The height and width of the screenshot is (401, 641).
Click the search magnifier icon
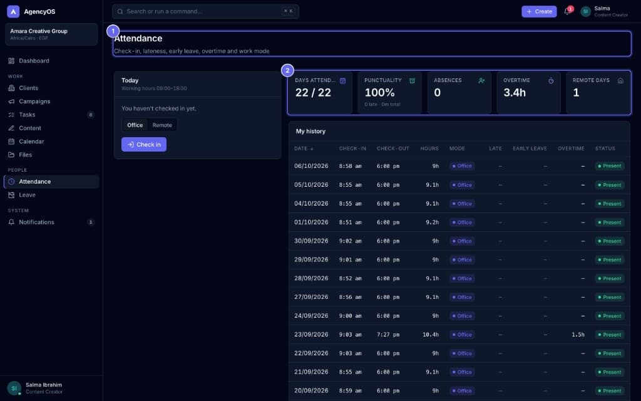pyautogui.click(x=120, y=11)
